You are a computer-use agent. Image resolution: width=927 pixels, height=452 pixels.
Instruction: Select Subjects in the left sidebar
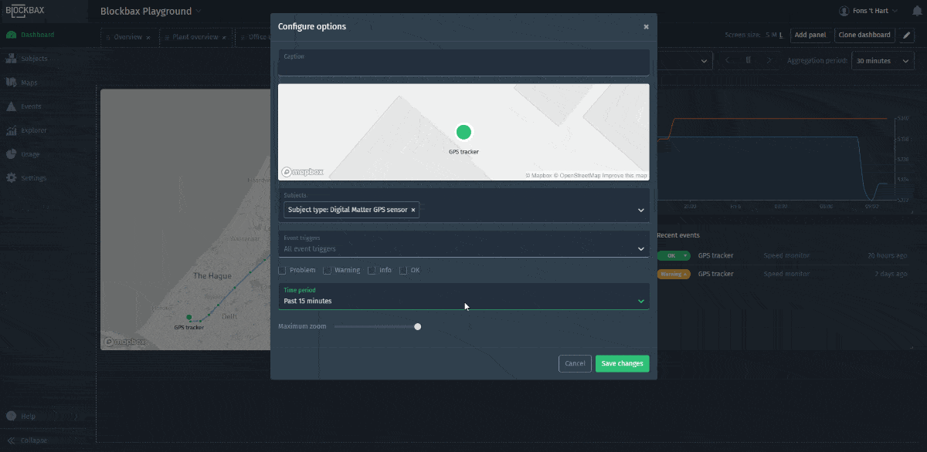(35, 58)
